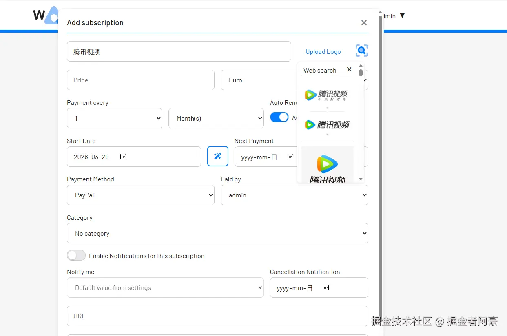Open the Cancellation Notification calendar icon
Viewport: 507px width, 336px height.
(x=326, y=287)
